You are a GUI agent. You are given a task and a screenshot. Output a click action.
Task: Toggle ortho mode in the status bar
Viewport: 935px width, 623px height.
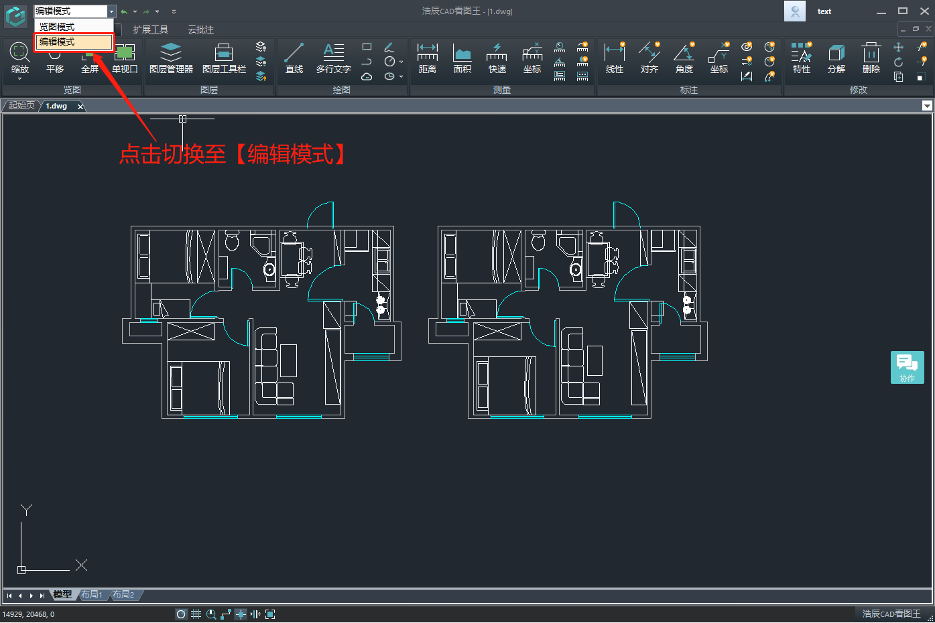[226, 614]
